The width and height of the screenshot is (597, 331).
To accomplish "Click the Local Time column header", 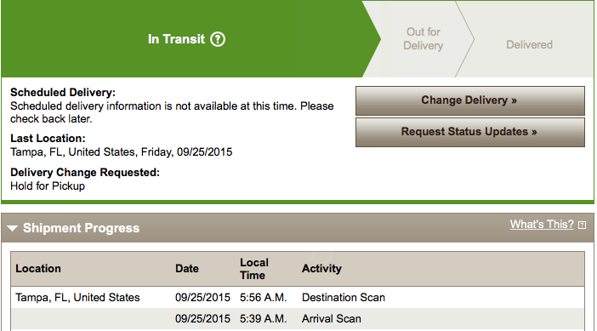I will [254, 269].
